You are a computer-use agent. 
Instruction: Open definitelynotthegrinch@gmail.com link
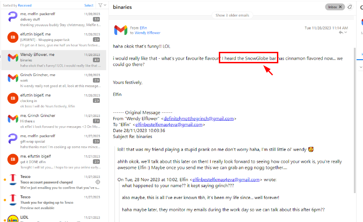point(199,118)
